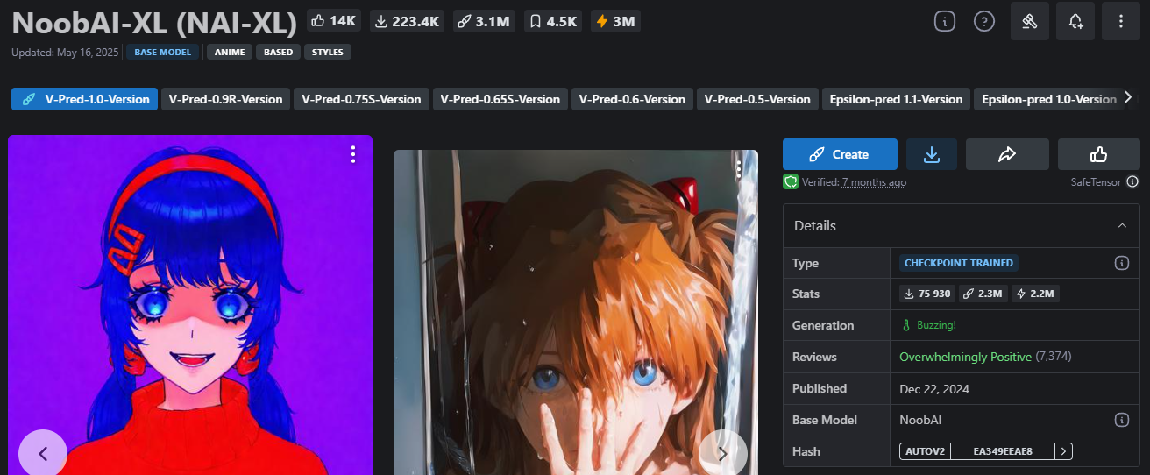Open the orange-haired girl image
Screen dimensions: 1150x475
point(575,312)
